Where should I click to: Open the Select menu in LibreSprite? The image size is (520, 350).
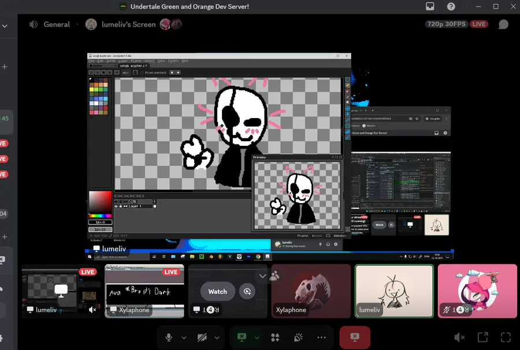click(x=149, y=61)
